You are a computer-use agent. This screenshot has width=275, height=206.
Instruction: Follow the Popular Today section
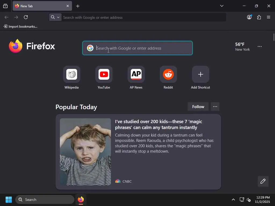coord(198,106)
